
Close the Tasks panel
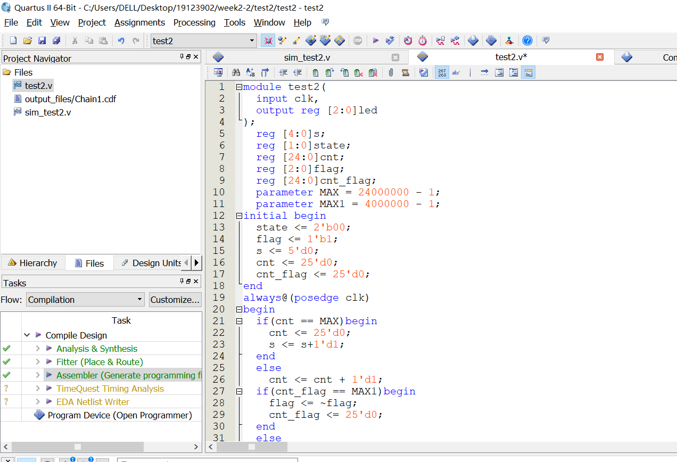196,281
